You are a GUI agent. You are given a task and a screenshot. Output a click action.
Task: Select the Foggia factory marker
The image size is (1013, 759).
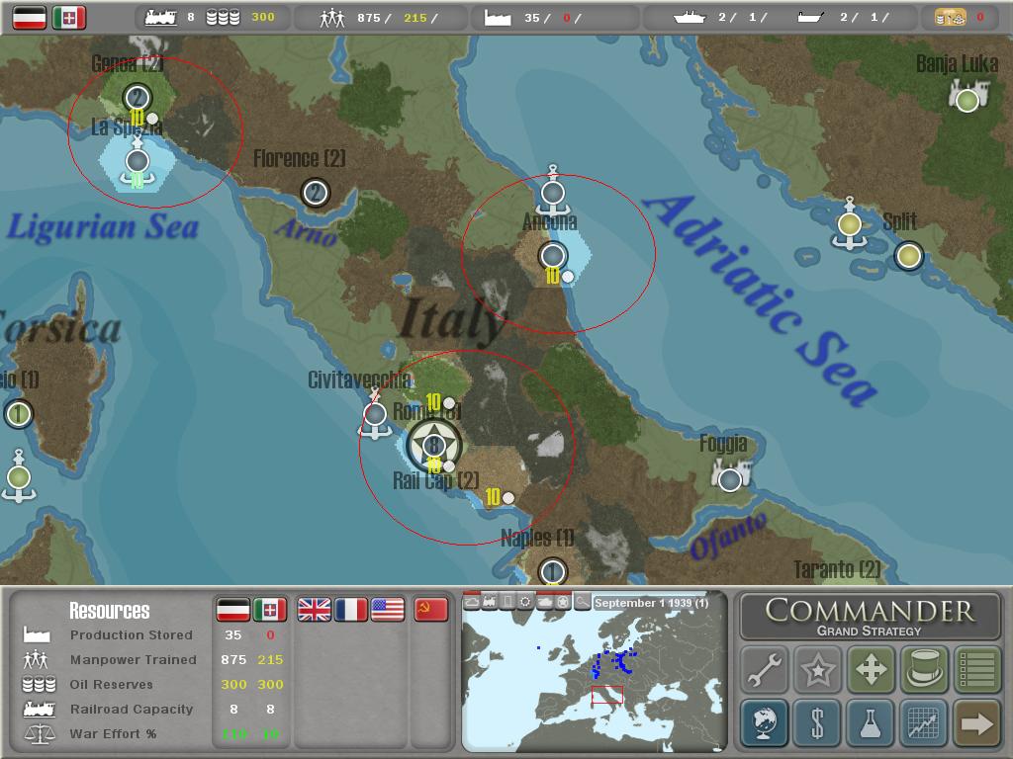tap(730, 476)
